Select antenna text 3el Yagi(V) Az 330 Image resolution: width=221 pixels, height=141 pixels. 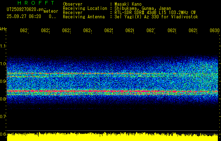tap(137, 17)
